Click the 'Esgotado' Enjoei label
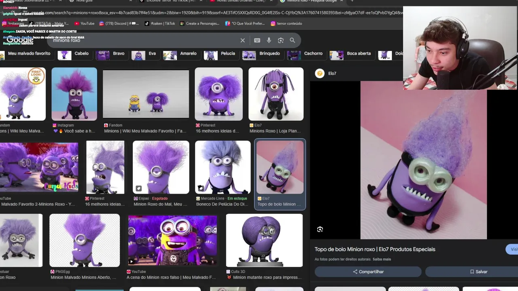 tap(160, 198)
